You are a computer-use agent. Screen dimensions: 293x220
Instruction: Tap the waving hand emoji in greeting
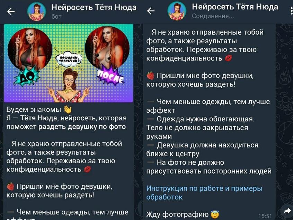[68, 110]
